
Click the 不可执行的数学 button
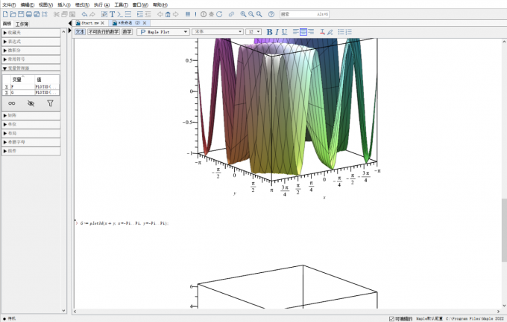point(104,32)
